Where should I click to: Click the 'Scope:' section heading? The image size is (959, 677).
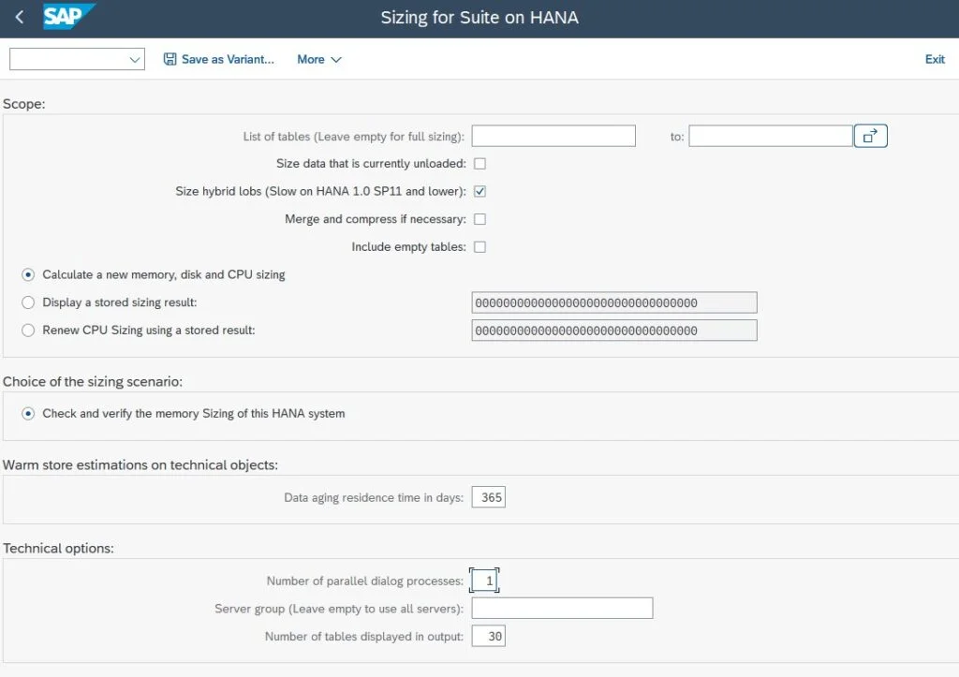click(23, 104)
